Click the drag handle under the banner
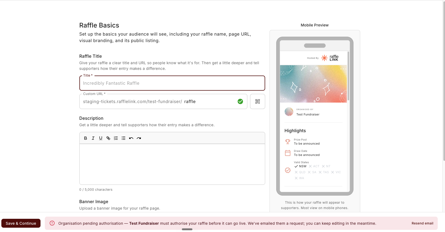The width and height of the screenshot is (445, 232). tap(187, 229)
